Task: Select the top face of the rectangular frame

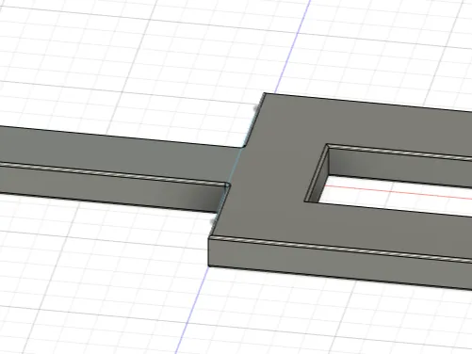Action: pyautogui.click(x=270, y=176)
